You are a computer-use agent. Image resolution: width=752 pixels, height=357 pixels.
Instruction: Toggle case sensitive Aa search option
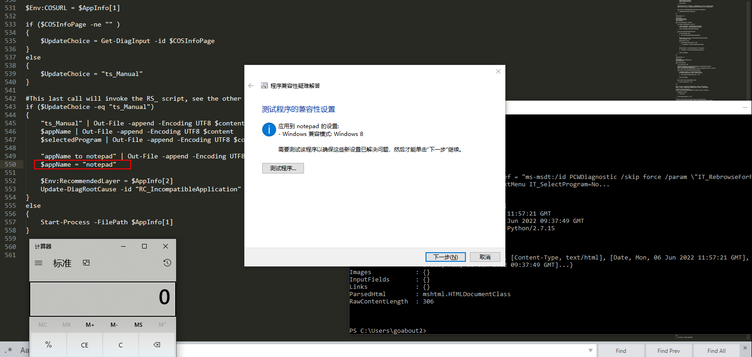[25, 351]
